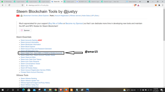Open Node Status navigation link
Image resolution: width=165 pixels, height=92 pixels.
tap(86, 16)
